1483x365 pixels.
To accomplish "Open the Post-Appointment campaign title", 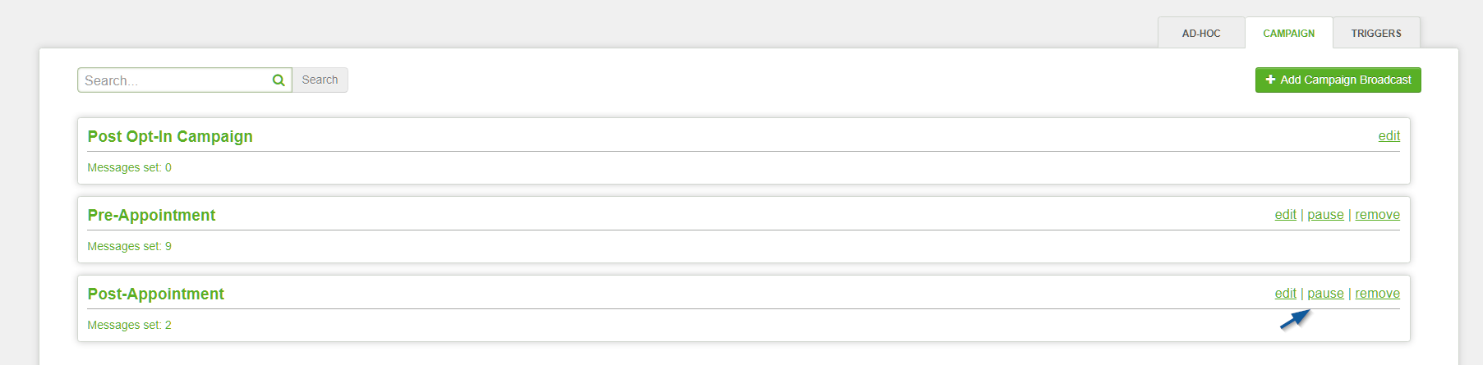I will (x=155, y=294).
